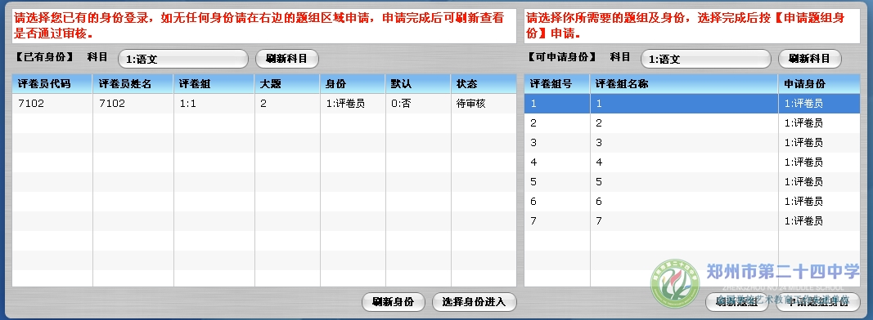This screenshot has height=320, width=873.
Task: Select group row 5 in right table
Action: (692, 182)
